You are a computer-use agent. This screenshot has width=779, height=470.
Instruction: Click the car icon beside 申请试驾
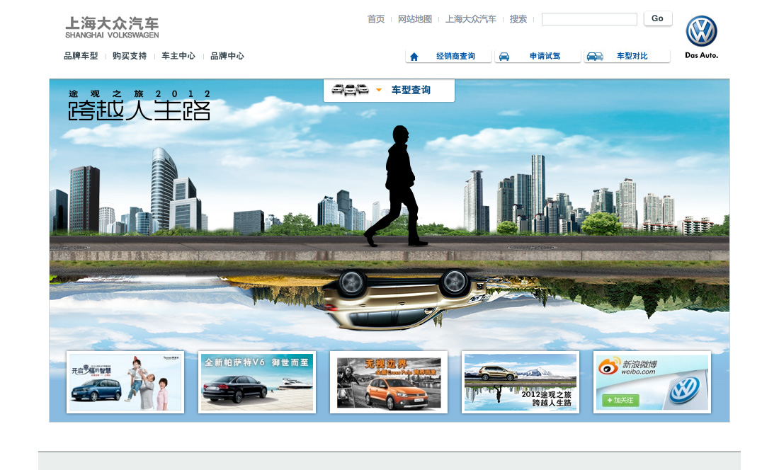click(x=504, y=57)
